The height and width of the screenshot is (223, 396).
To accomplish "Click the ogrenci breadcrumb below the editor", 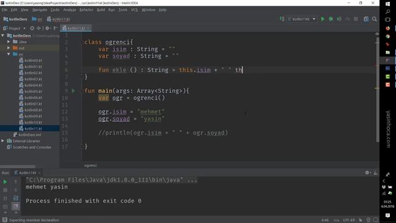I will [x=90, y=165].
